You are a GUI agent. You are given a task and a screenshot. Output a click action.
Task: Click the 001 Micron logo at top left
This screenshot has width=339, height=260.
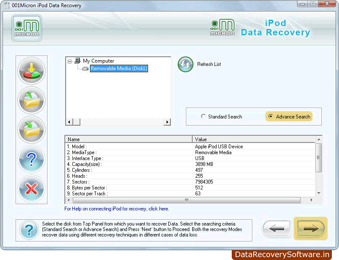click(x=27, y=28)
